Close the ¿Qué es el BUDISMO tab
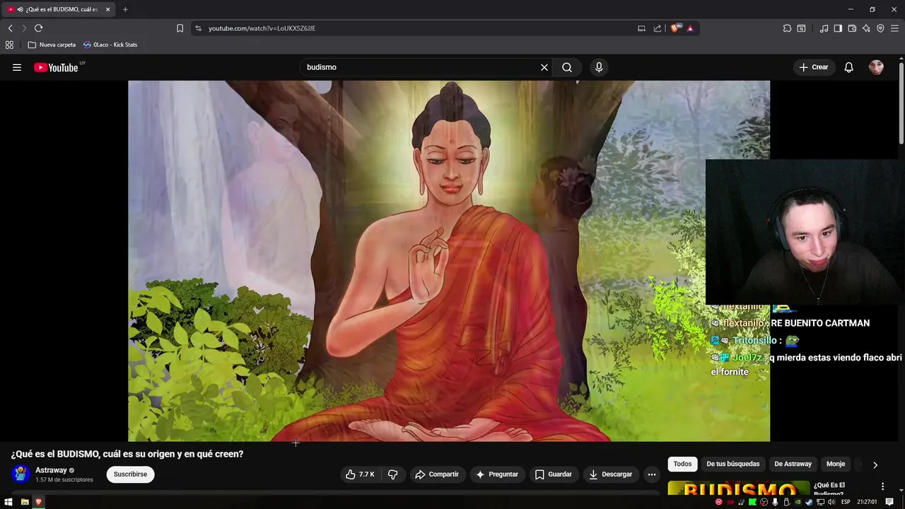Image resolution: width=905 pixels, height=509 pixels. (108, 9)
